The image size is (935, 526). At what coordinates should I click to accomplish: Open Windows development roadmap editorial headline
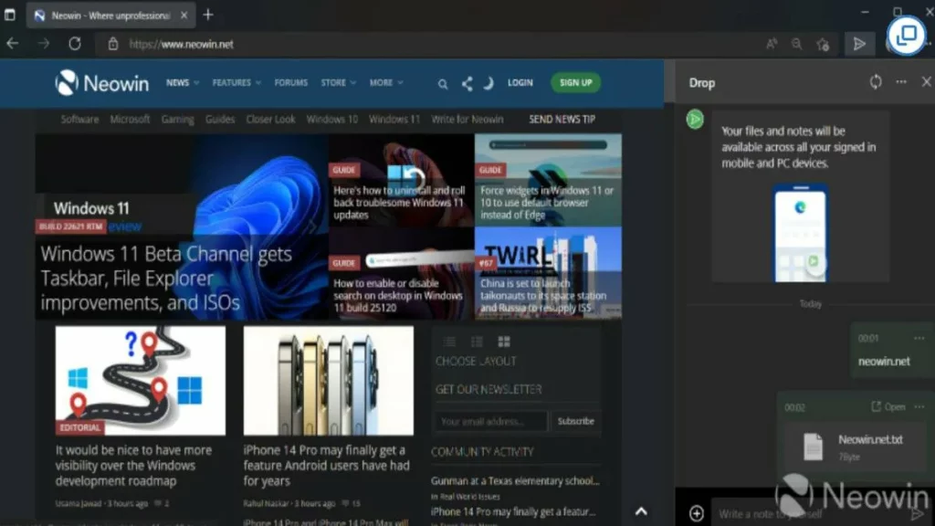[133, 465]
